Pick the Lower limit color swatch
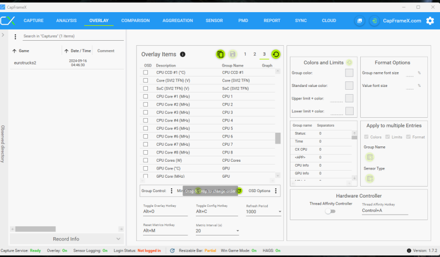Viewport: 440px width, 257px height. point(349,111)
